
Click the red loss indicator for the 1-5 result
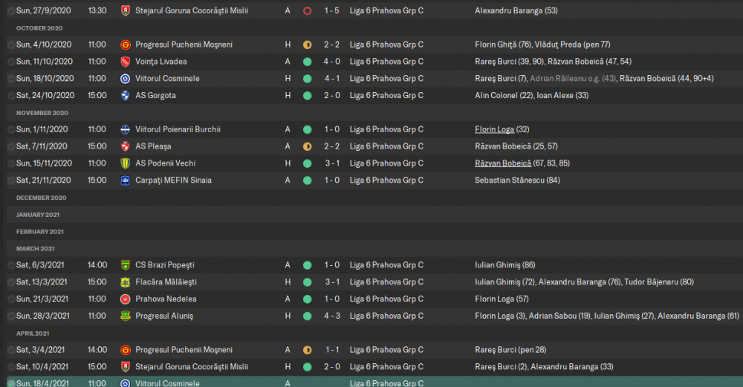pos(307,11)
